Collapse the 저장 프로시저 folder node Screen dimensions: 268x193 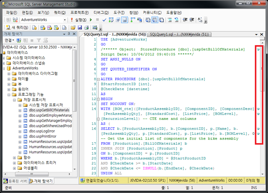click(14, 100)
